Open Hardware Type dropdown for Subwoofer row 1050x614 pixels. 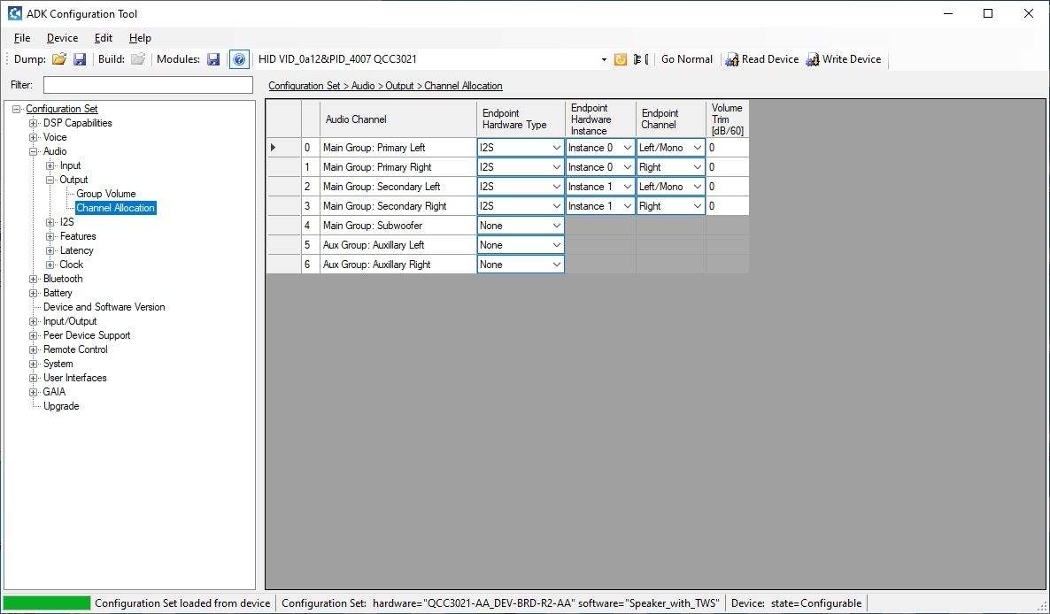tap(556, 226)
